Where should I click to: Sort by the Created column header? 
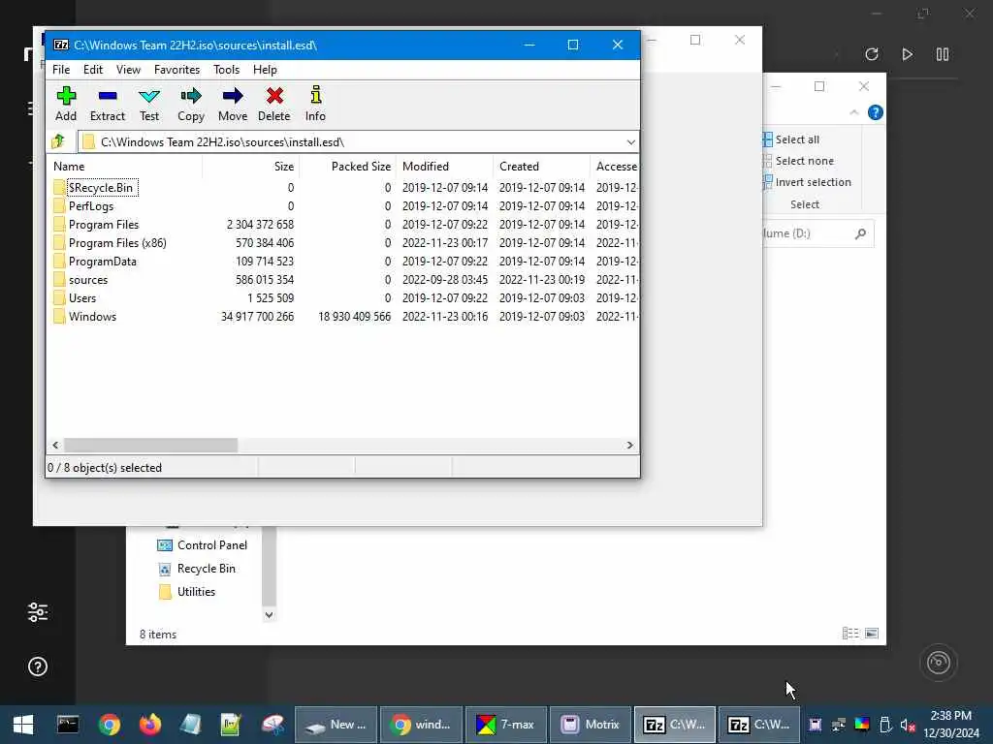point(541,167)
